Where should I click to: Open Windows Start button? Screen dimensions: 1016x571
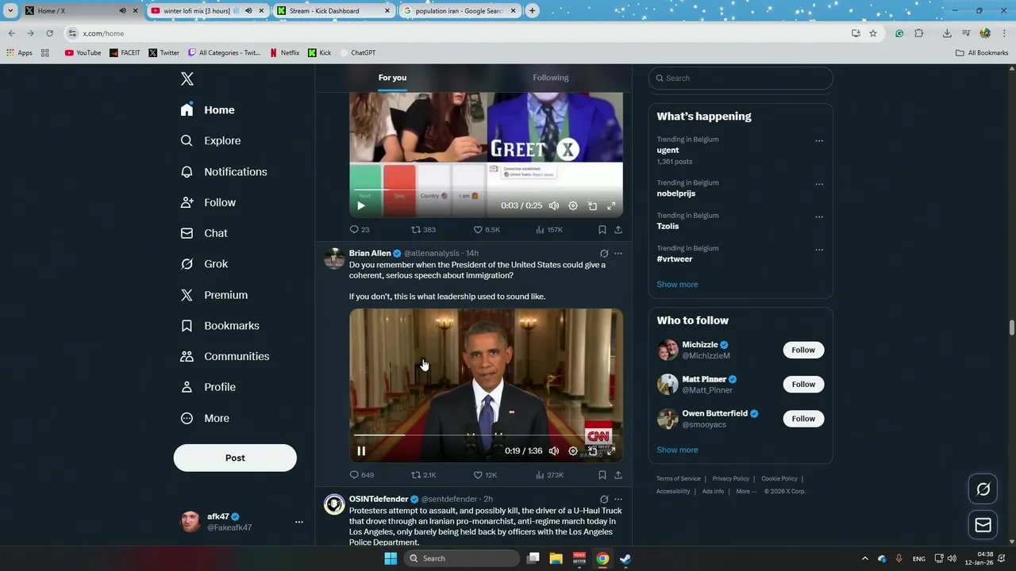point(390,558)
